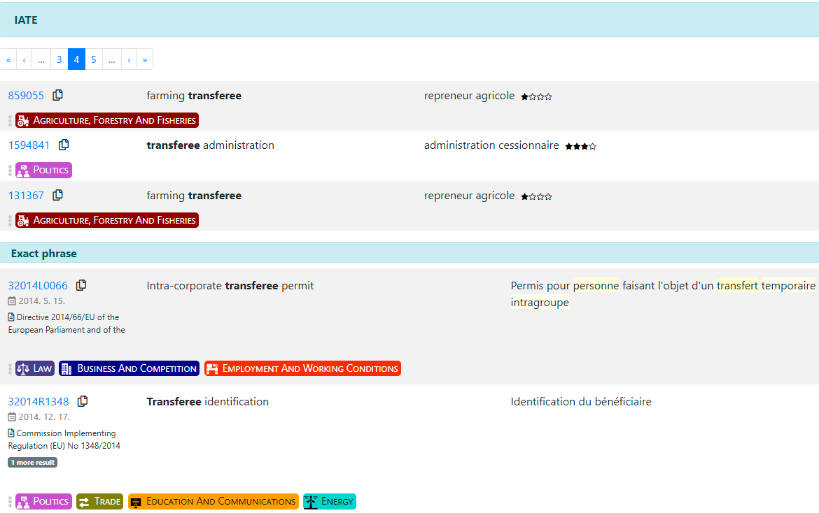Go to page 5 in pagination
Viewport: 819px width, 513px height.
(94, 59)
